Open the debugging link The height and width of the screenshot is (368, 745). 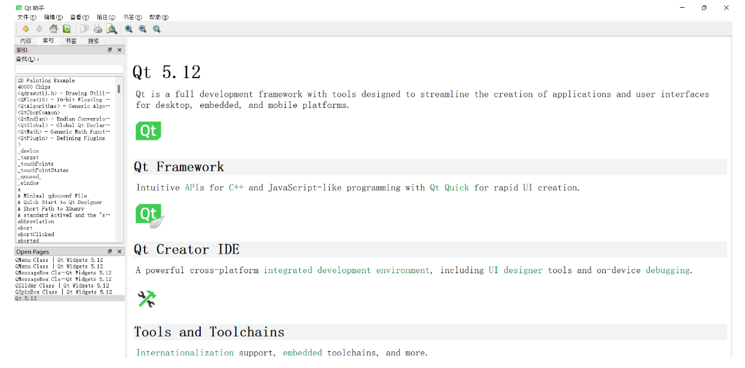coord(667,270)
